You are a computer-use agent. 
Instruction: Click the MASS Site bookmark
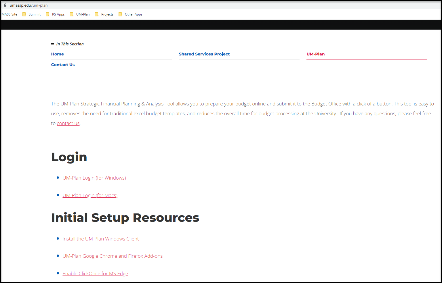[9, 14]
